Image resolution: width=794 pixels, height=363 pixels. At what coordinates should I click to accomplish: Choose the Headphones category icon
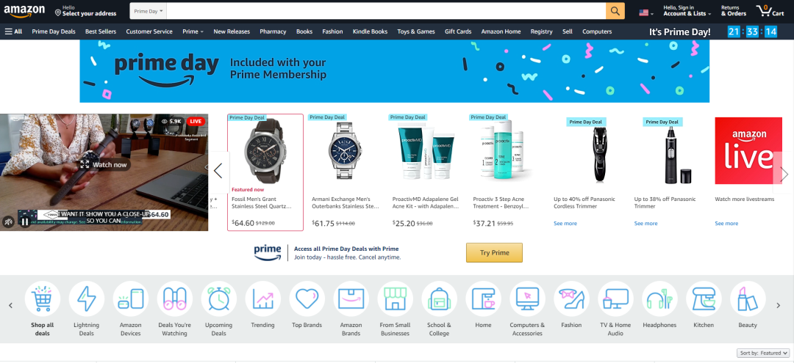659,299
